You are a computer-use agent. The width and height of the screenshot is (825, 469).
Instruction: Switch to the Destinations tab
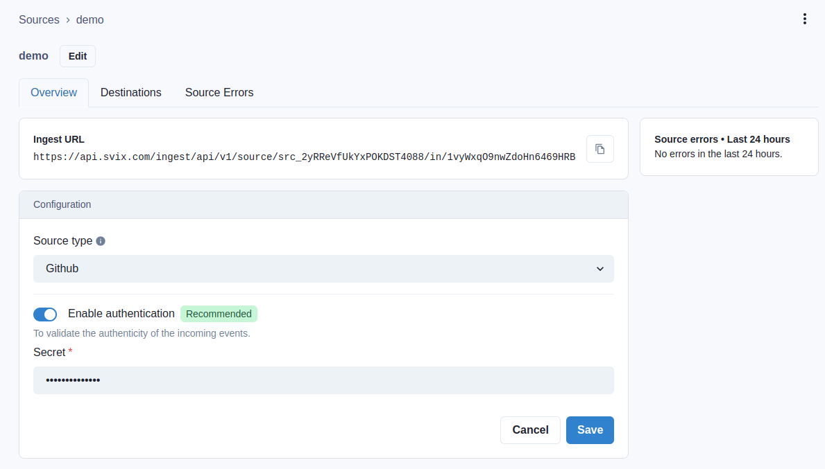(x=130, y=92)
